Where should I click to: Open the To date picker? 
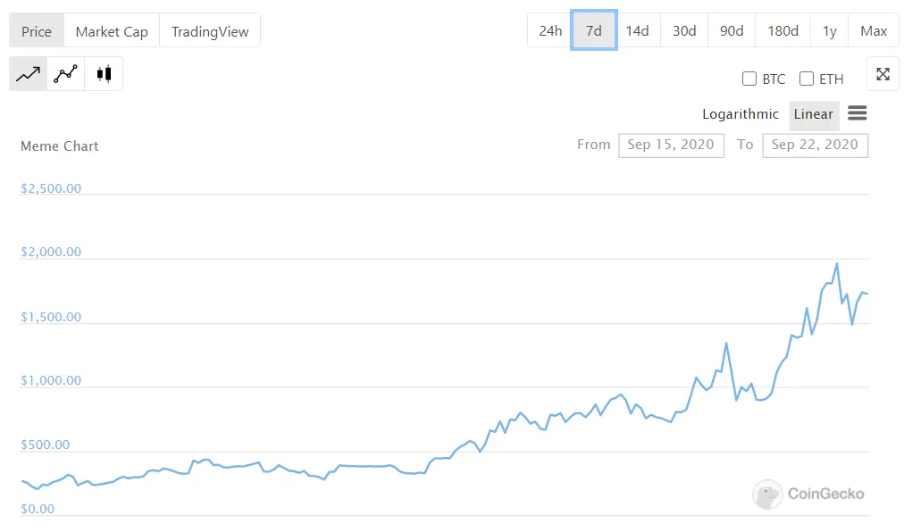click(x=815, y=145)
